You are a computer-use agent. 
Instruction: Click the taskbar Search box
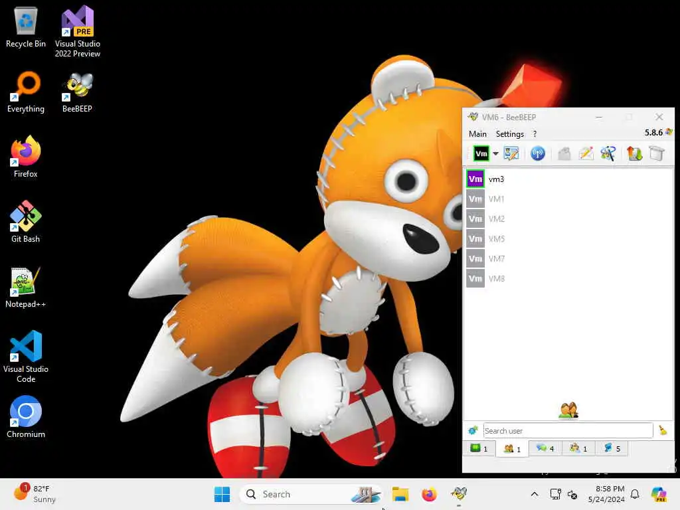point(311,494)
